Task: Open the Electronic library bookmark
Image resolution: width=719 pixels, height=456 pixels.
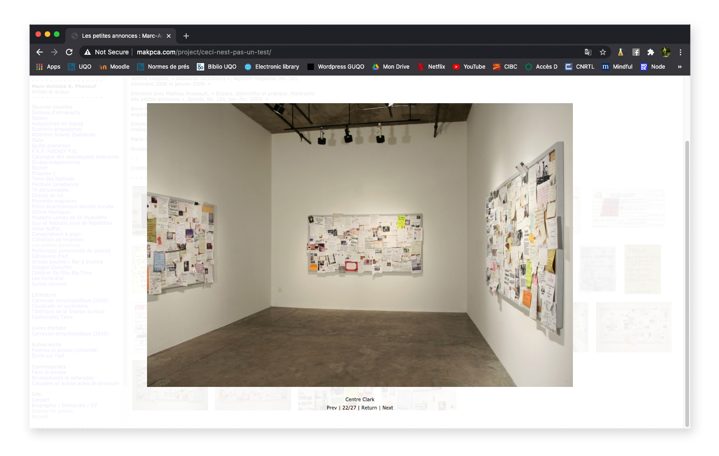Action: (272, 67)
